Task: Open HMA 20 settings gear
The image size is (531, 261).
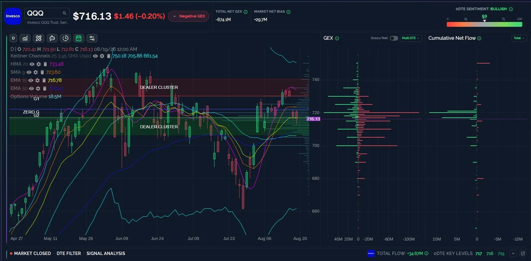Action: click(39, 64)
